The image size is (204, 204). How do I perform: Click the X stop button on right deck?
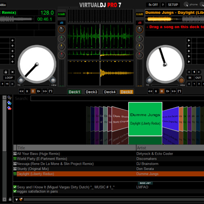[x=156, y=91]
